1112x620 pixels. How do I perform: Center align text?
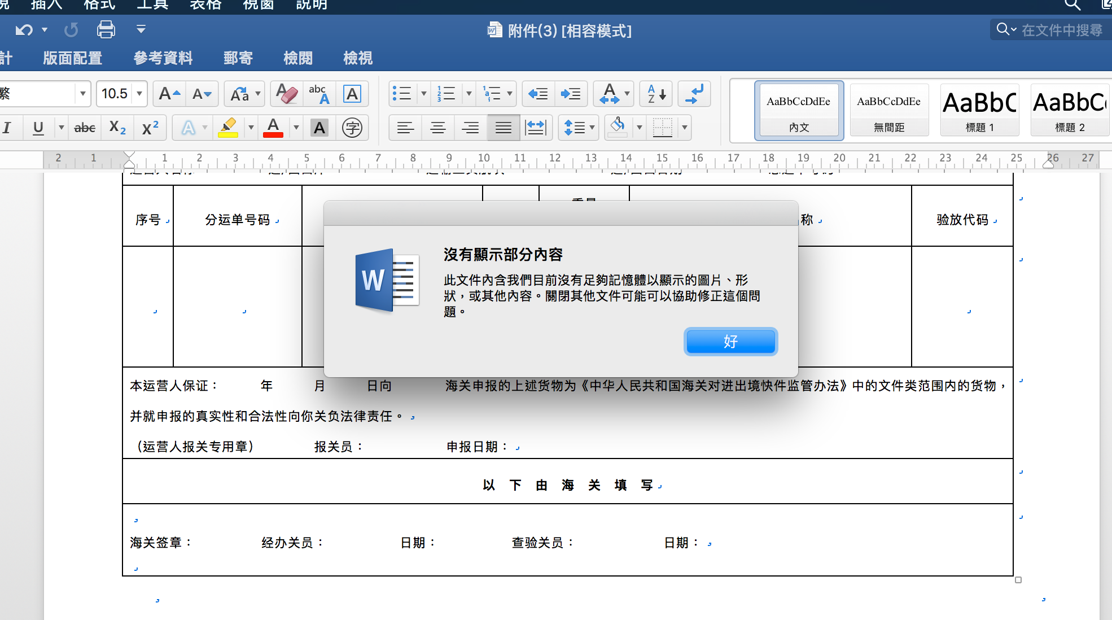pos(438,128)
